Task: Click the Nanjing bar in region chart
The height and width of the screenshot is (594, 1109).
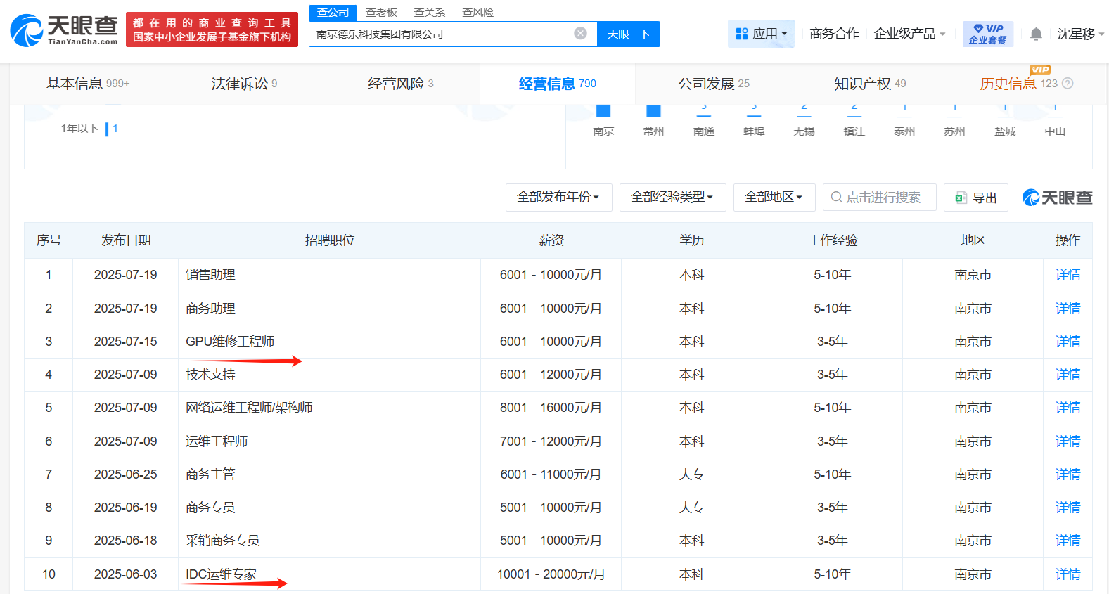Action: (x=603, y=111)
